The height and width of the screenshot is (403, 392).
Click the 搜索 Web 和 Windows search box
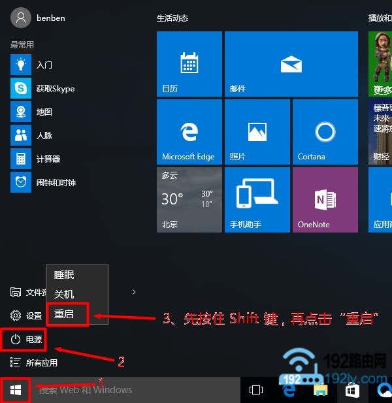point(135,390)
